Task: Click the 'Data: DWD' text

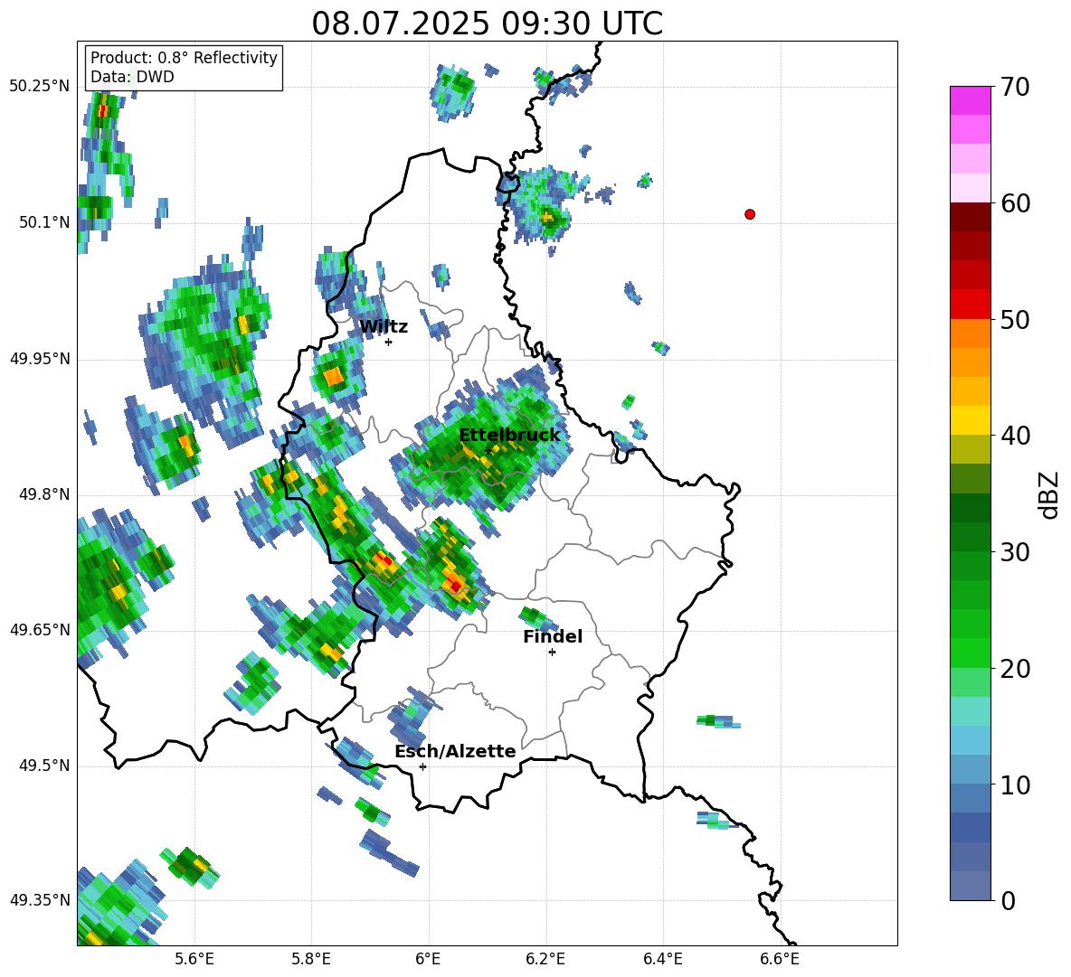Action: coord(132,77)
